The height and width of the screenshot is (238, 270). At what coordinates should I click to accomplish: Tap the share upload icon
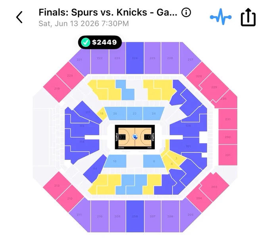tap(248, 17)
